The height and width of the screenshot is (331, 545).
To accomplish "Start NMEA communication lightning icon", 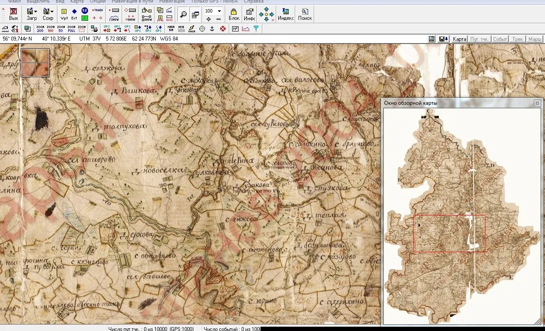I will pos(192,29).
